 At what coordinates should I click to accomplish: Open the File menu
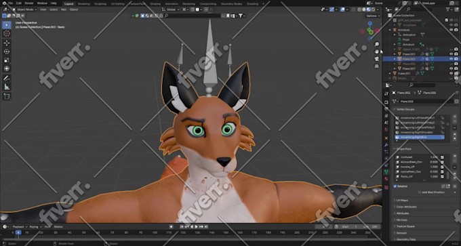[11, 3]
